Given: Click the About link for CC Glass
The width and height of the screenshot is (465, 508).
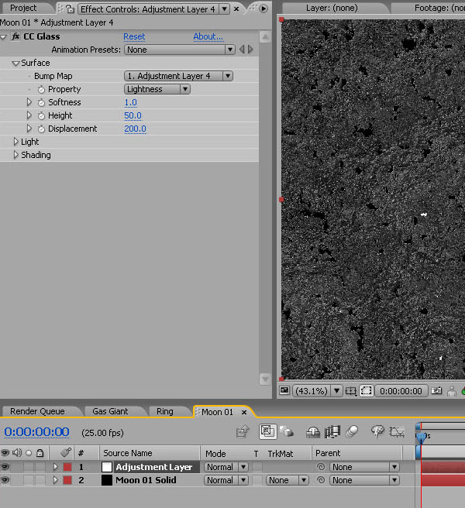Looking at the screenshot, I should point(208,36).
